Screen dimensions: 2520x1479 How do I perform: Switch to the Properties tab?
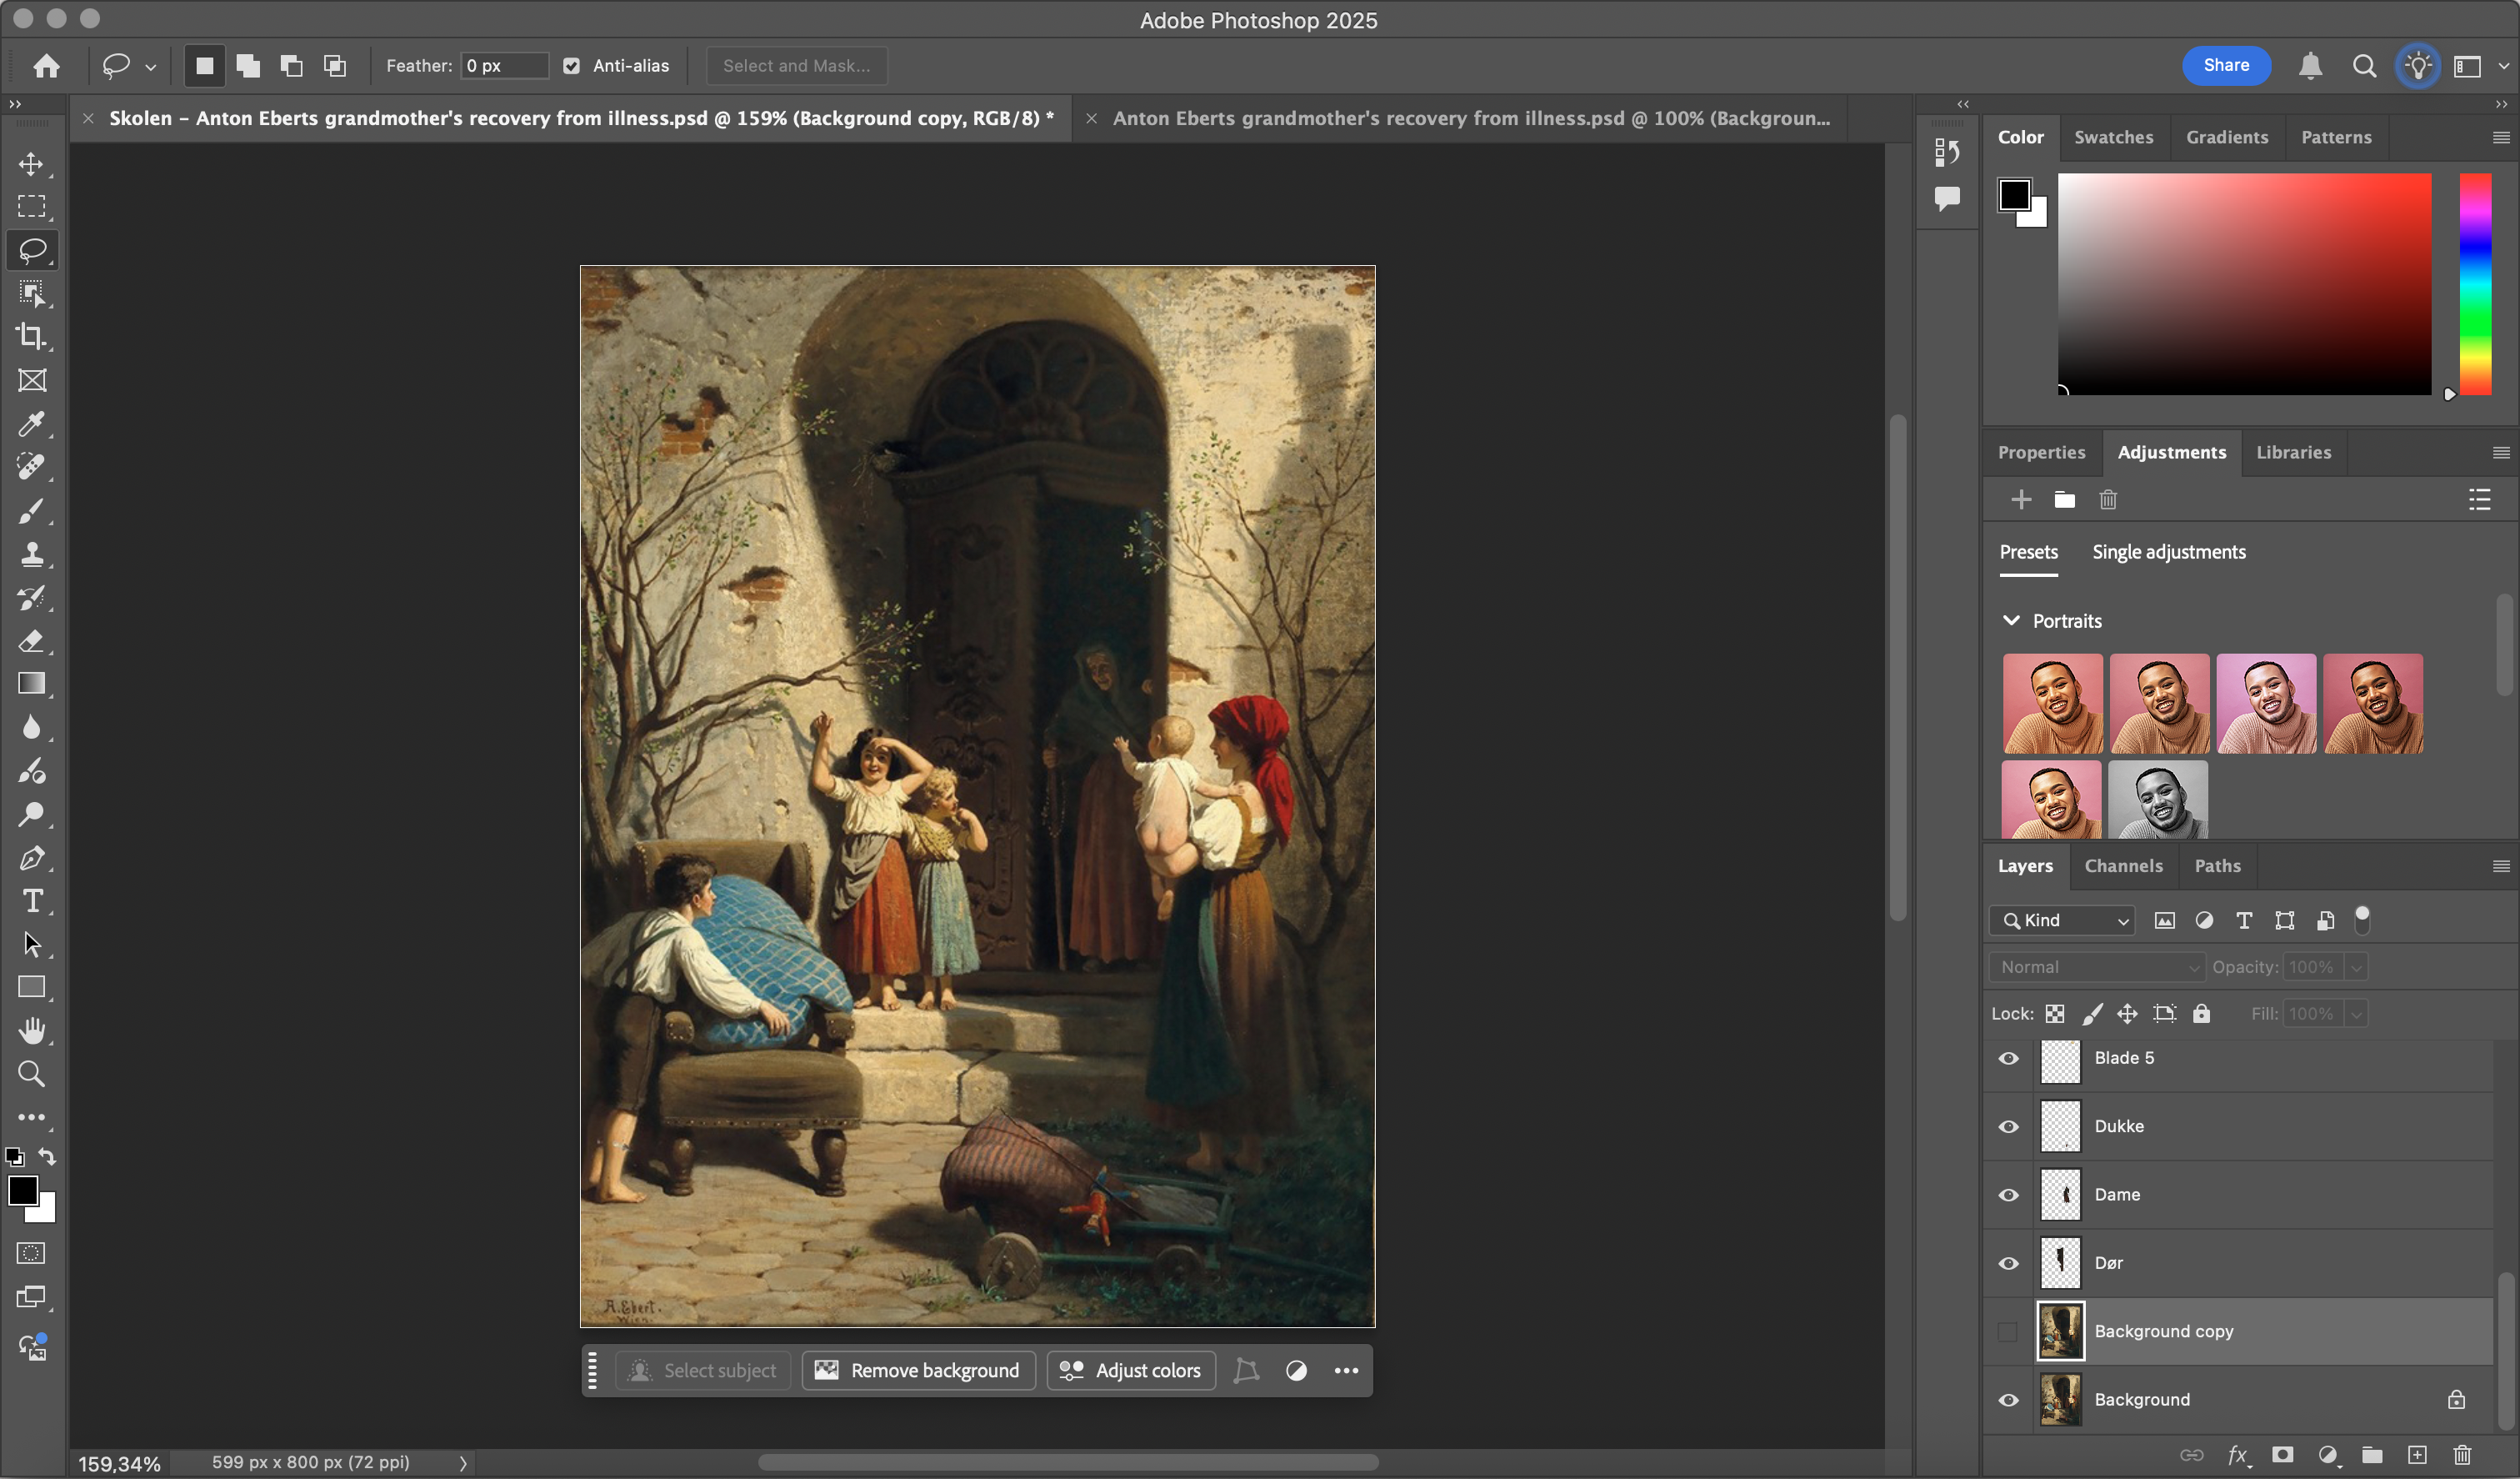tap(2041, 453)
